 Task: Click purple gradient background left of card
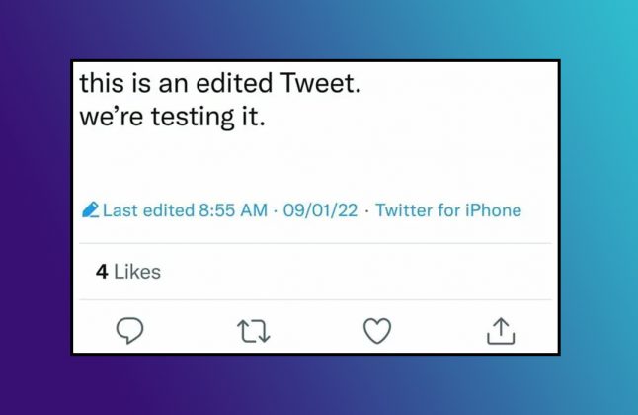[x=35, y=207]
